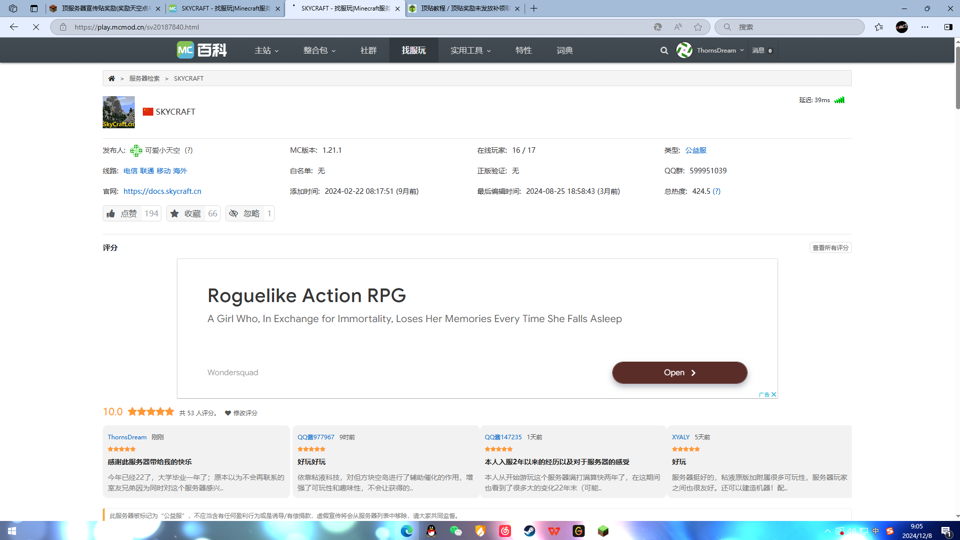Open reviewer XYALY profile link
This screenshot has height=540, width=960.
click(680, 437)
